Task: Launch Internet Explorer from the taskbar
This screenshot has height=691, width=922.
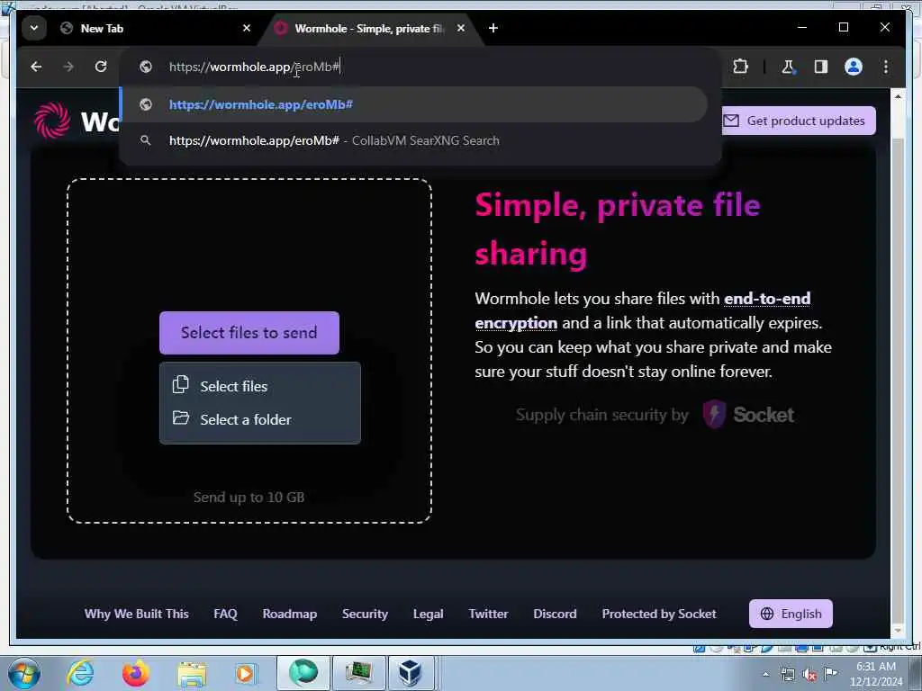Action: click(x=80, y=673)
